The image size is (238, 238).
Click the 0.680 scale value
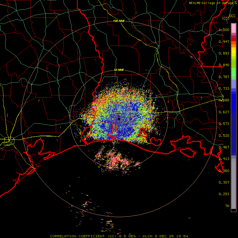pyautogui.click(x=224, y=100)
